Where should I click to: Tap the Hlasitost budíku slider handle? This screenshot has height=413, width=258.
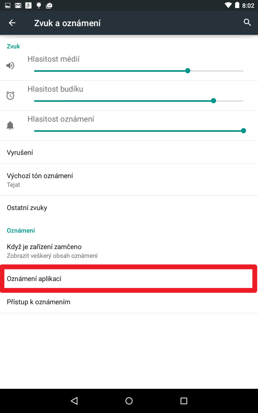point(213,101)
